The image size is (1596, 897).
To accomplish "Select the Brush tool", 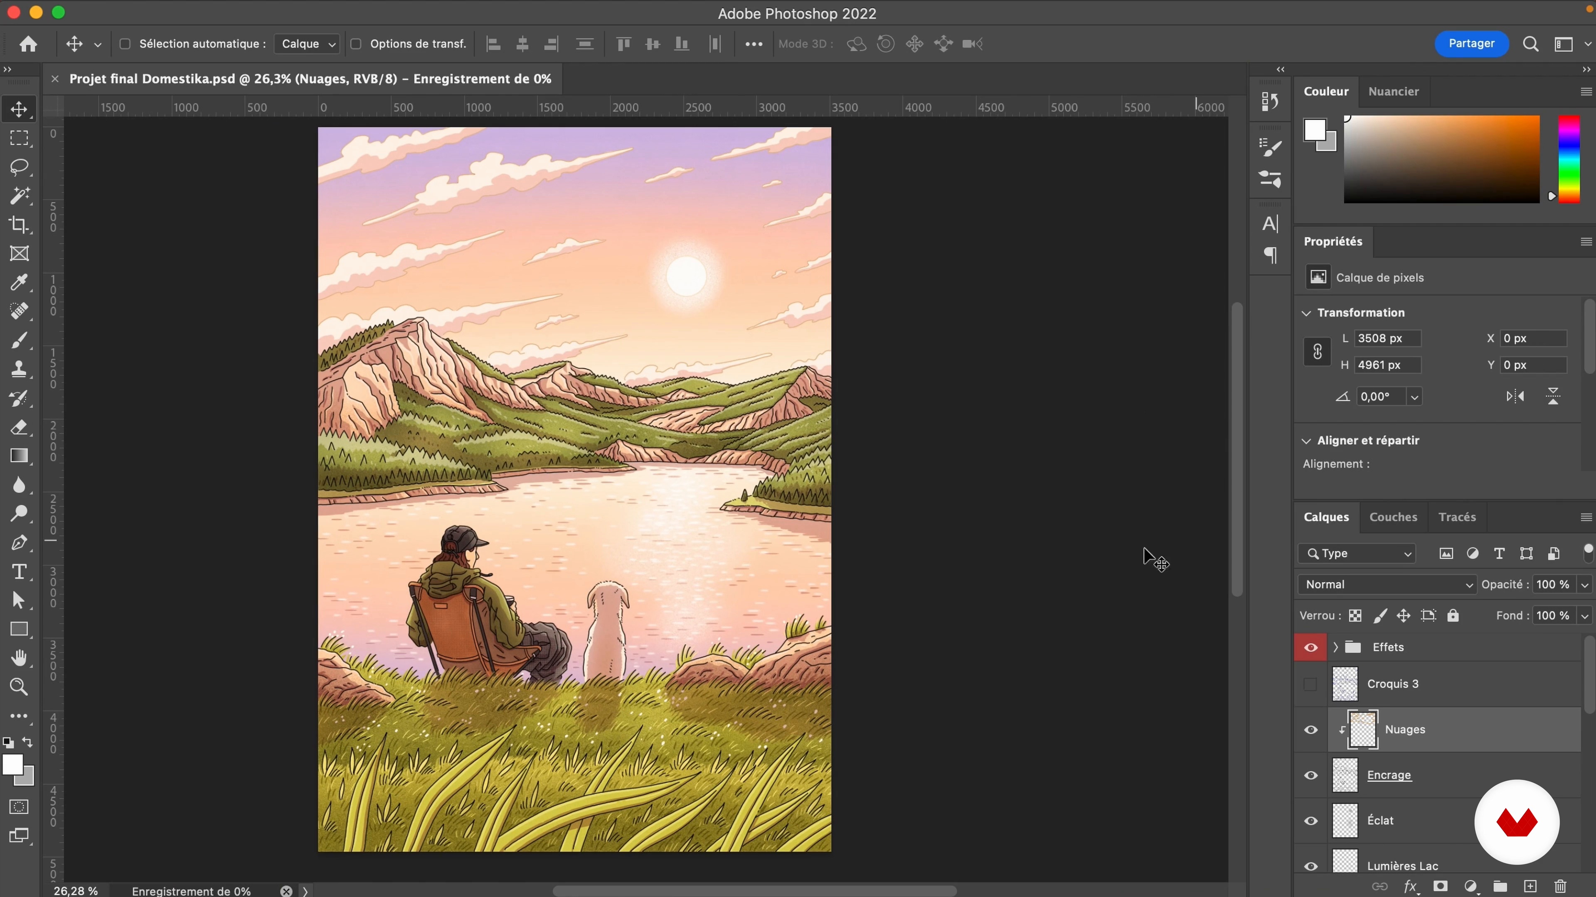I will tap(19, 341).
